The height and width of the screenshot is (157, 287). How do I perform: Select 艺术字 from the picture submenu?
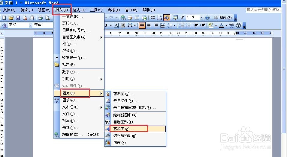point(135,129)
